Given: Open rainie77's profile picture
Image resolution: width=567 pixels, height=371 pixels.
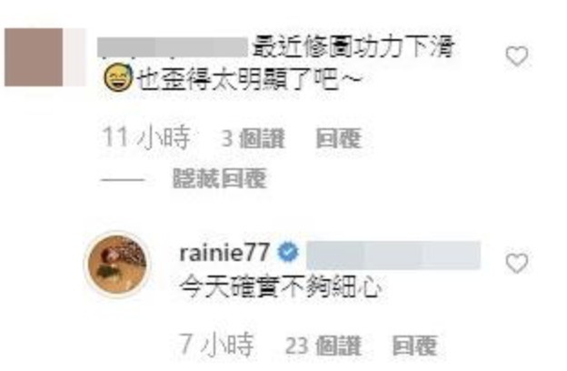Looking at the screenshot, I should tap(117, 265).
